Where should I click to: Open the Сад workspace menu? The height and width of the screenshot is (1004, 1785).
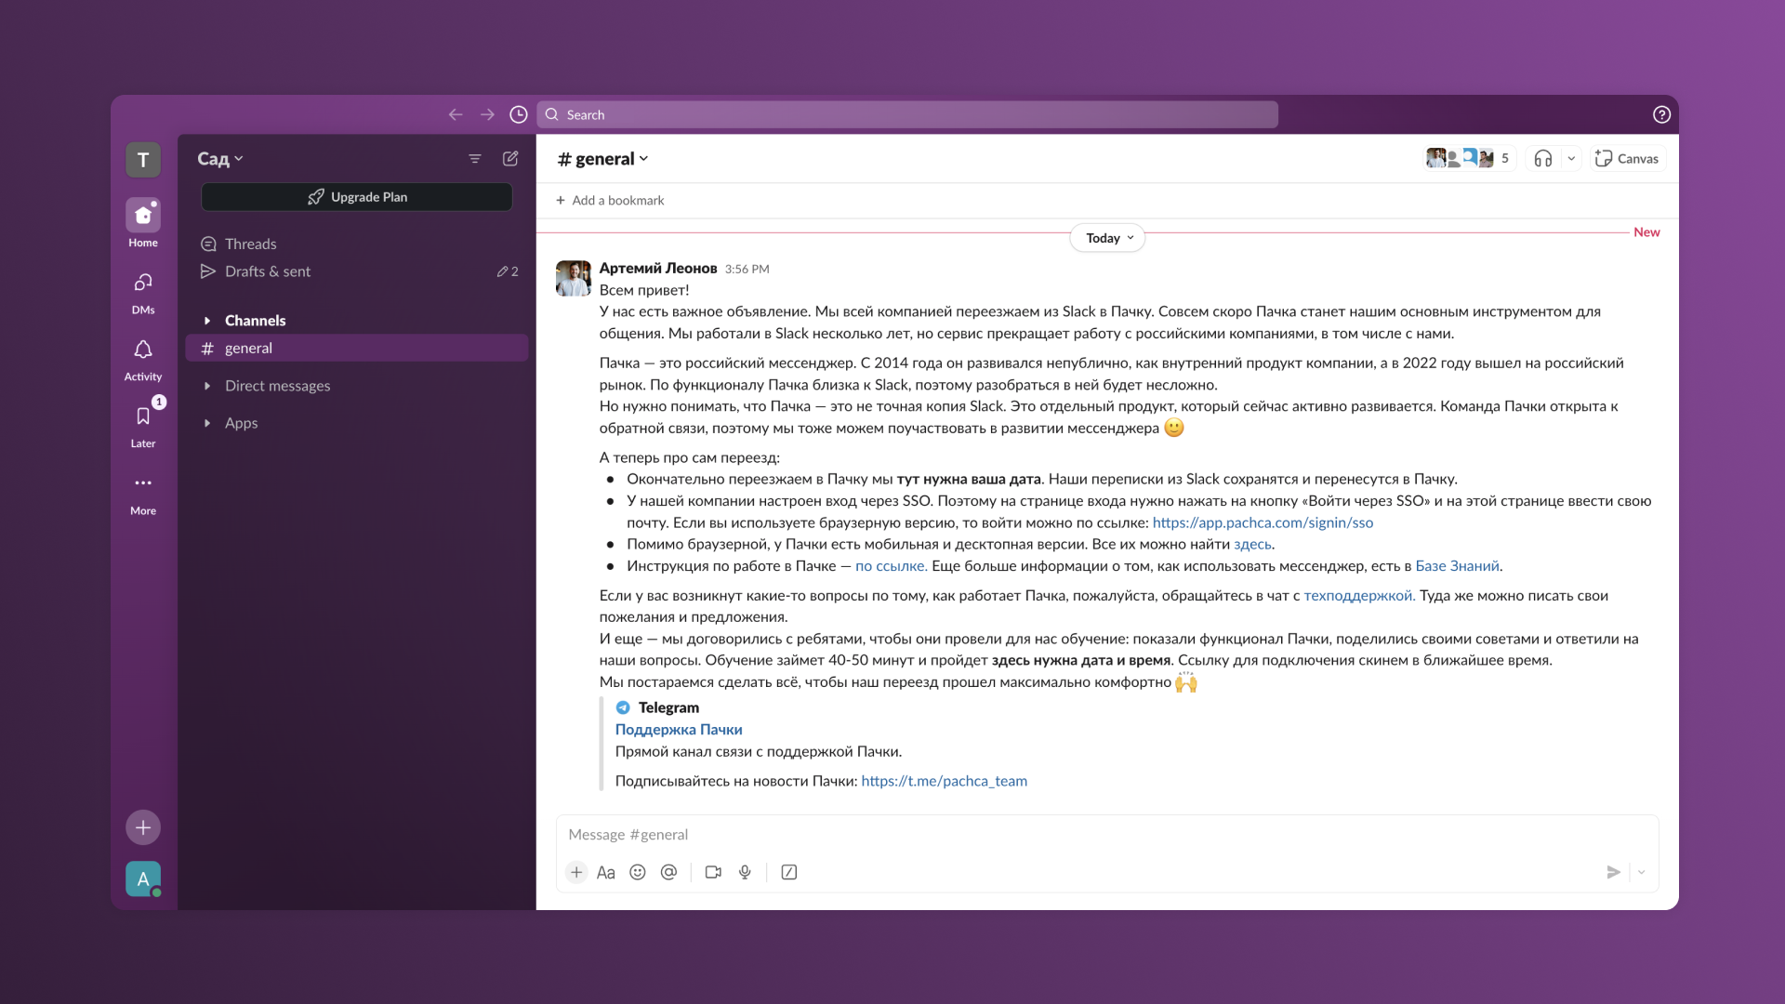point(220,159)
